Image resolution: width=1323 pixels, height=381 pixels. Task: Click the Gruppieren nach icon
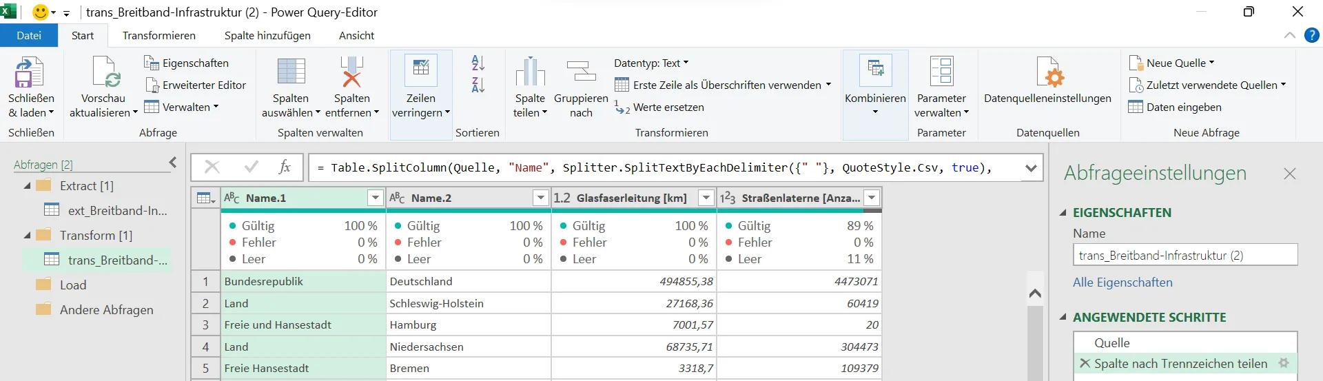[581, 72]
